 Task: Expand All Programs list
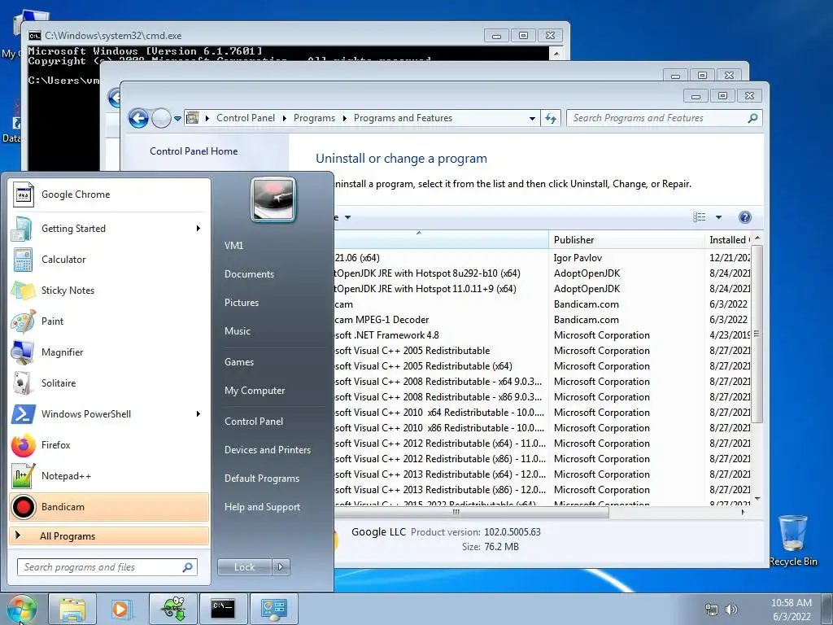(x=109, y=536)
